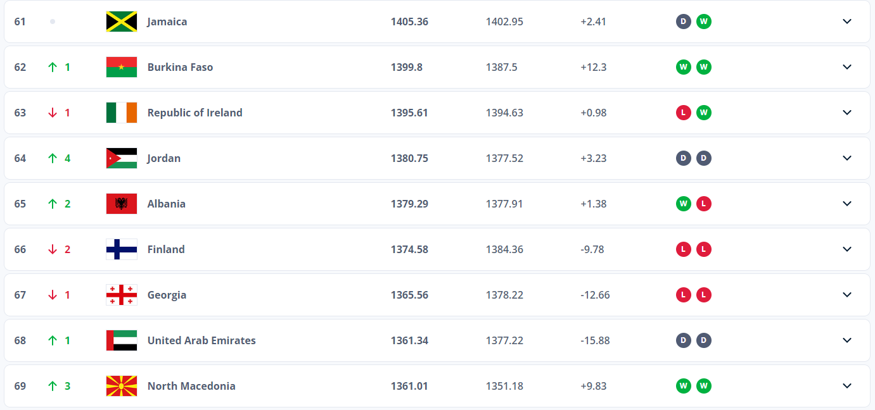The image size is (875, 410).
Task: Click the Finland flag icon
Action: (x=121, y=249)
